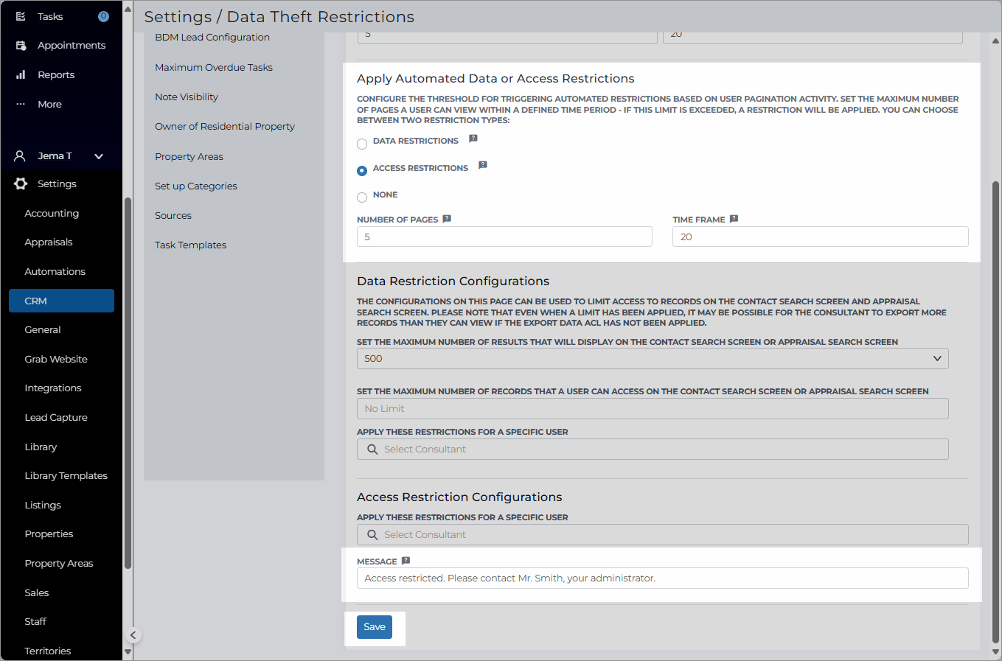
Task: Select the CRM settings item
Action: 61,301
